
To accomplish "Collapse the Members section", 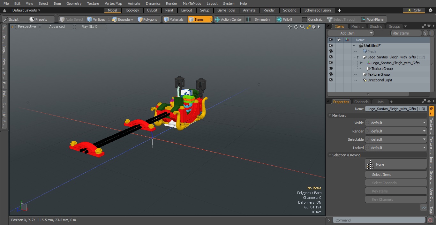I will (330, 116).
